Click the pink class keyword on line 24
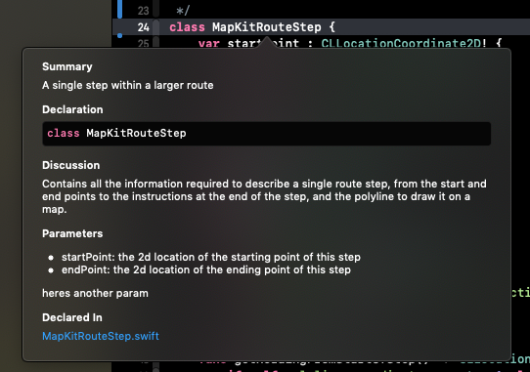 (187, 27)
